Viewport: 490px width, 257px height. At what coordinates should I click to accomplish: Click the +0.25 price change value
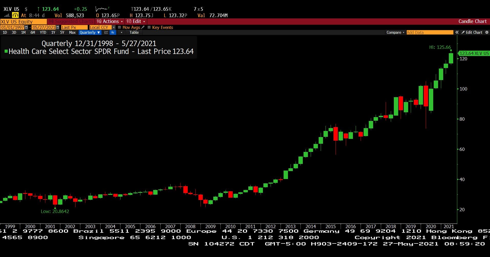tap(80, 9)
